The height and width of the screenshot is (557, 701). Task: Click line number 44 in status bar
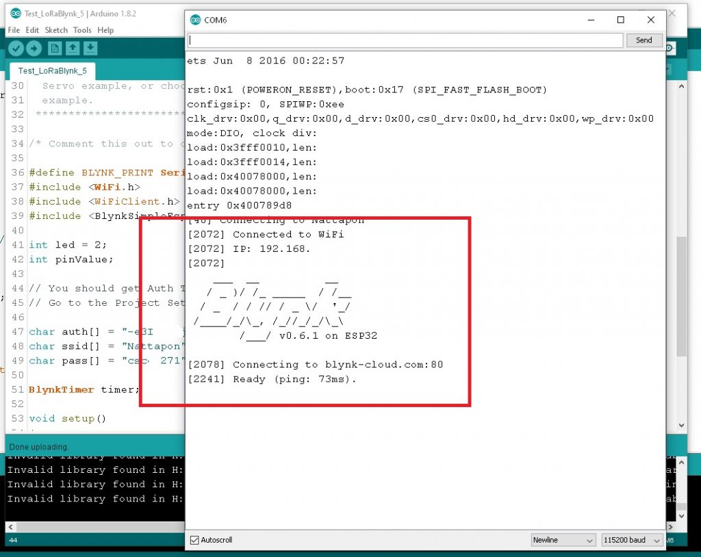13,540
